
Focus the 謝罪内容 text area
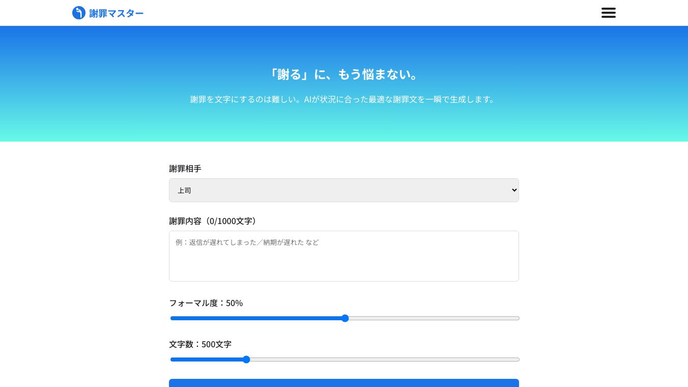[343, 256]
